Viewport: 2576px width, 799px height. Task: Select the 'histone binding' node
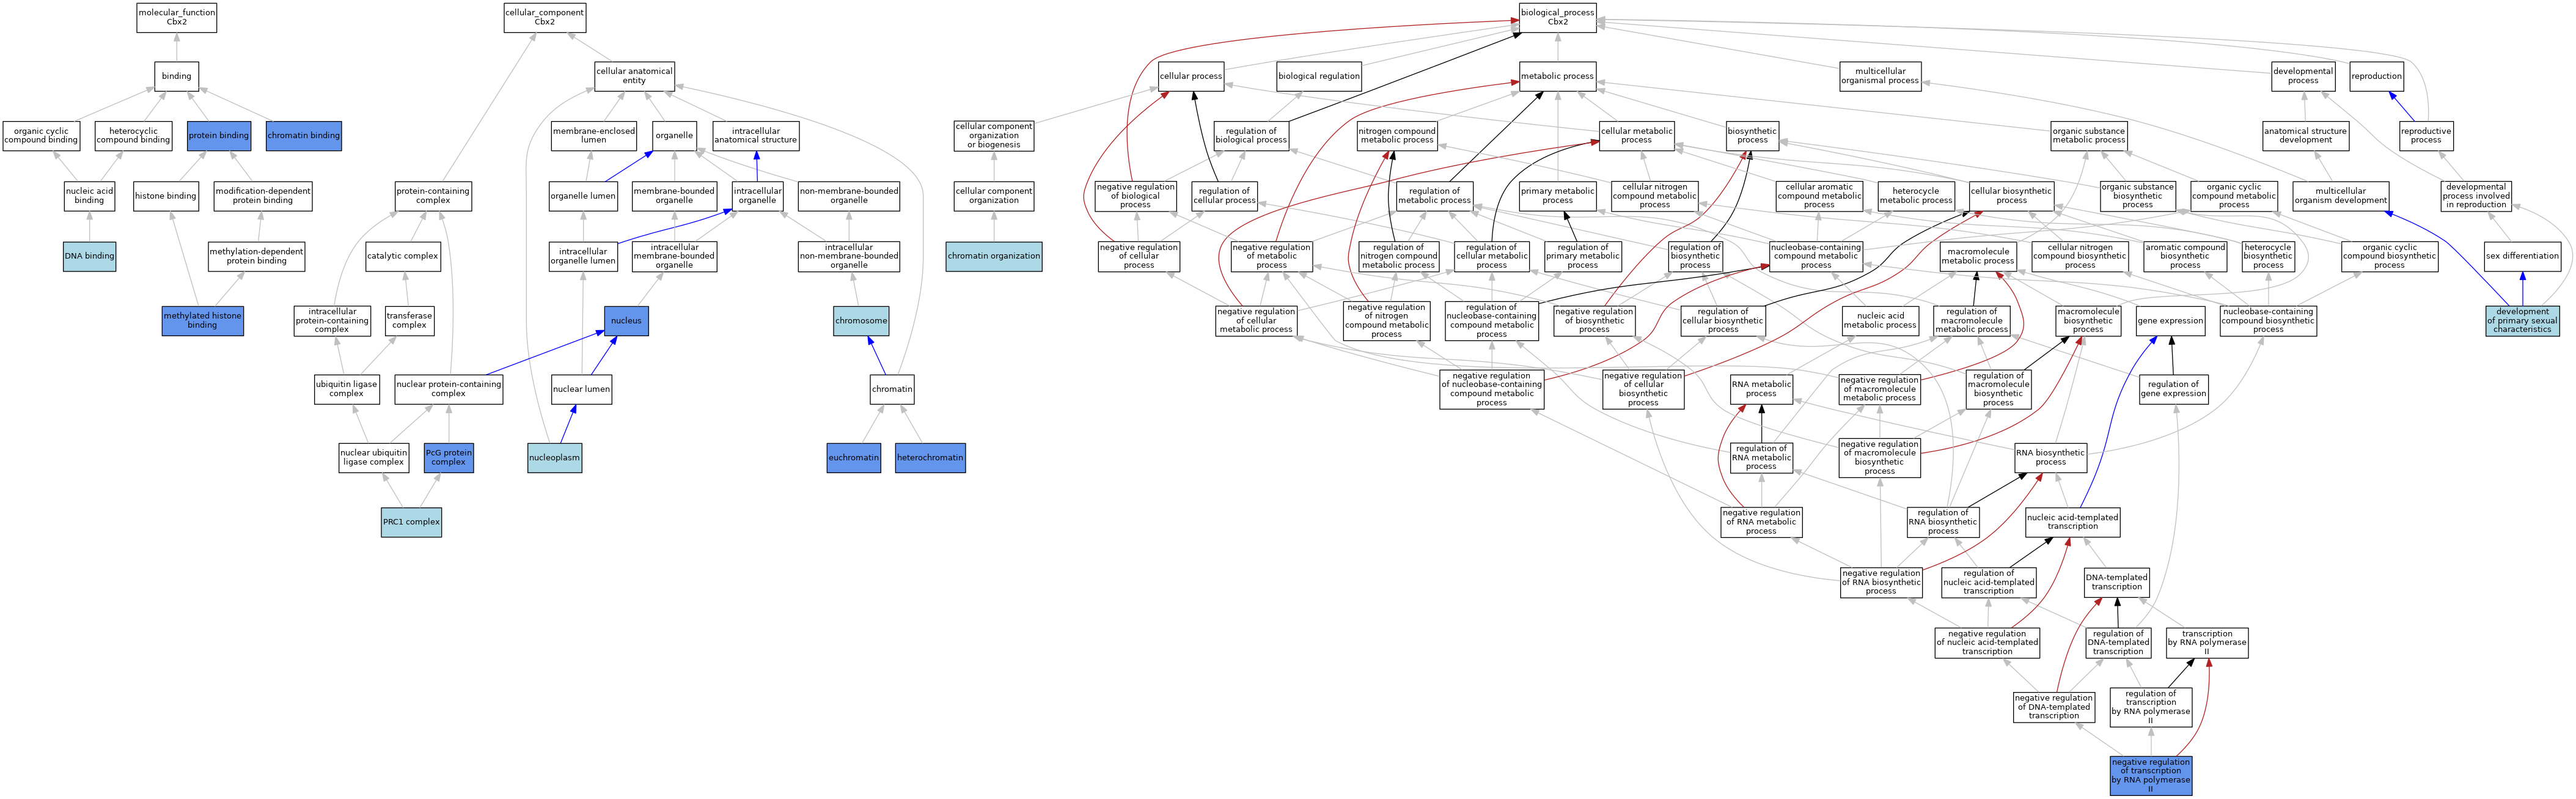[x=166, y=196]
